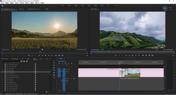Select the Type tool (T)

(x=54, y=78)
